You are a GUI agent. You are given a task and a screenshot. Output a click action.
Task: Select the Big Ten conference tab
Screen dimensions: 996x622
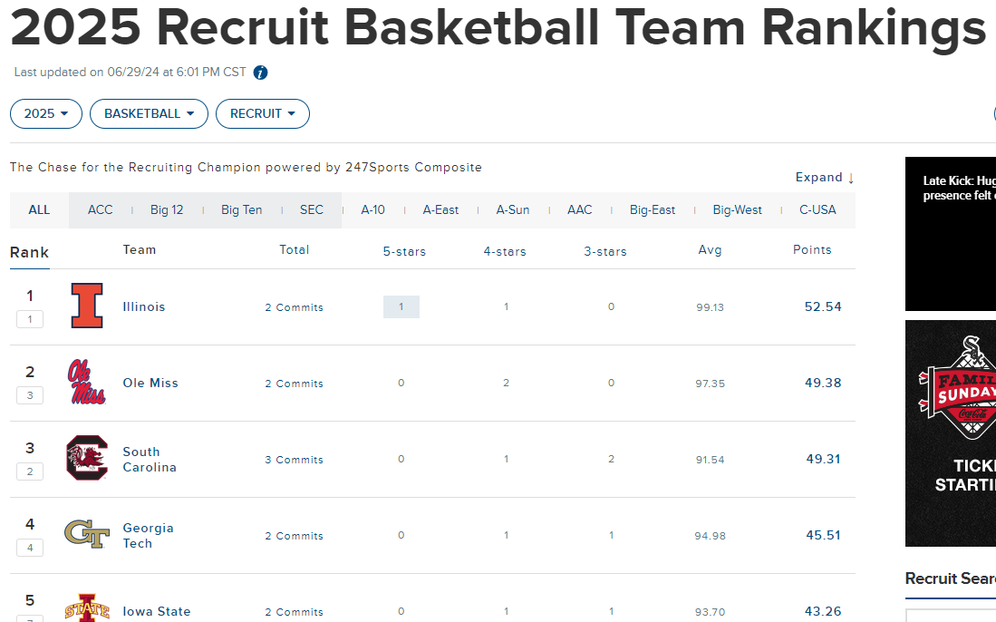pyautogui.click(x=241, y=209)
